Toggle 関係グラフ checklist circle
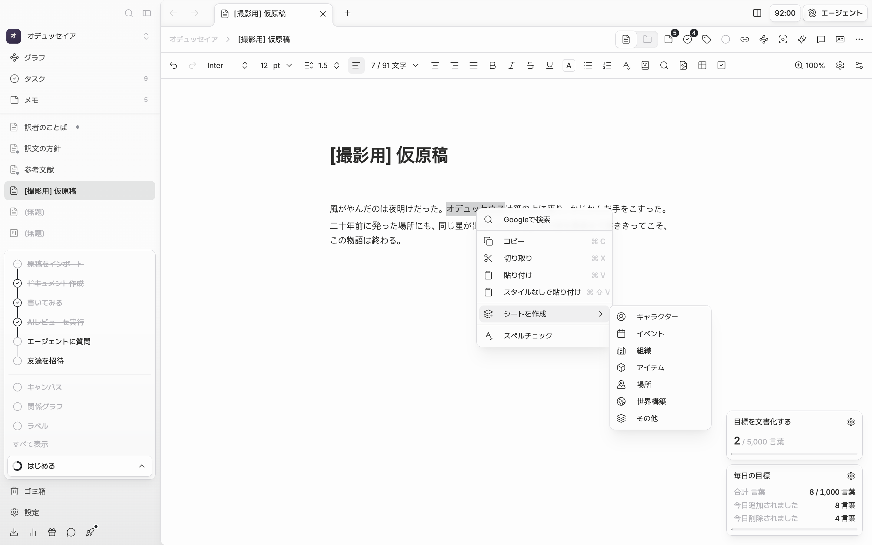872x545 pixels. click(x=17, y=407)
